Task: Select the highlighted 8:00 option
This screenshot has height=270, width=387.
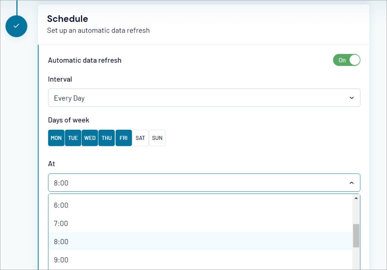Action: point(151,241)
